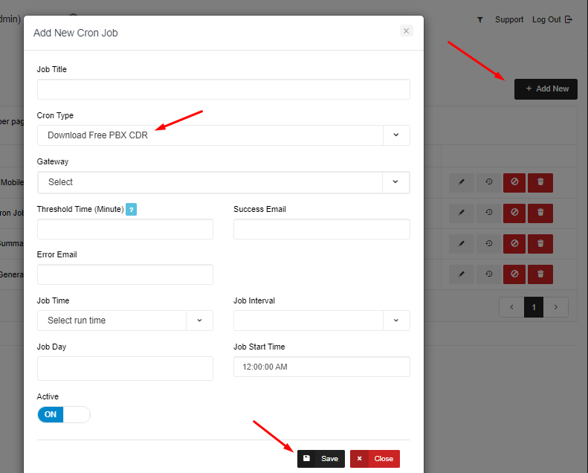Click the history icon in fourth row
Image resolution: width=588 pixels, height=473 pixels.
point(488,274)
